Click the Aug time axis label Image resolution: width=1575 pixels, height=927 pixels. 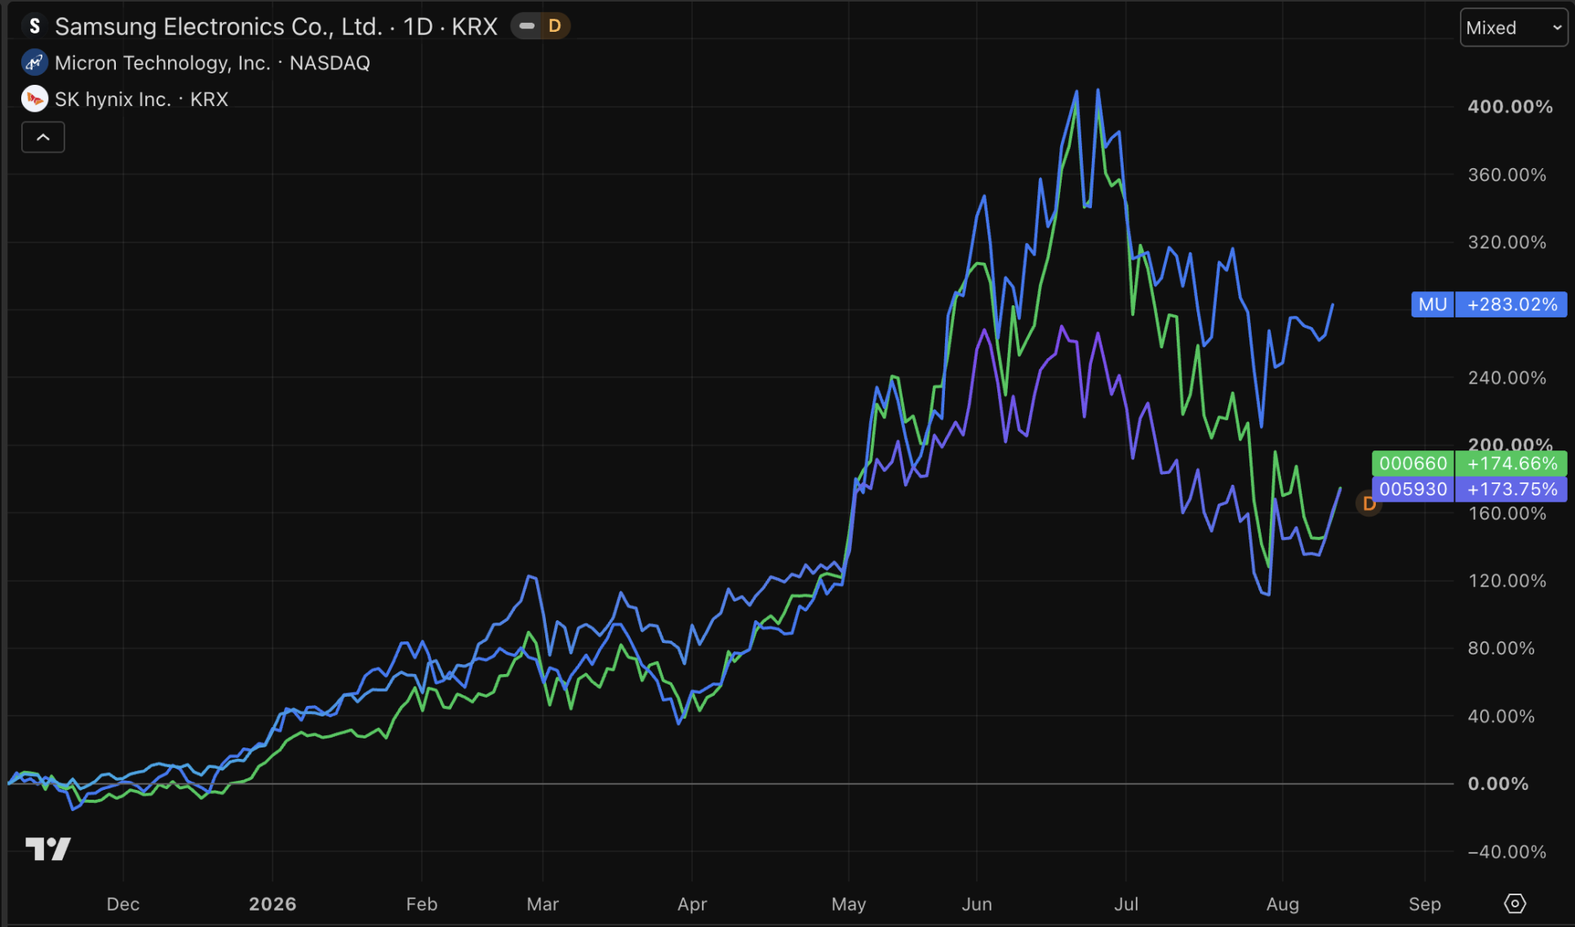[1282, 904]
